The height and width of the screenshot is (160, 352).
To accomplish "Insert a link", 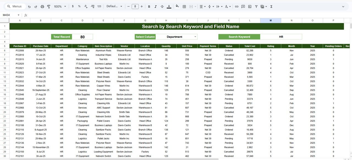I will pyautogui.click(x=237, y=6).
